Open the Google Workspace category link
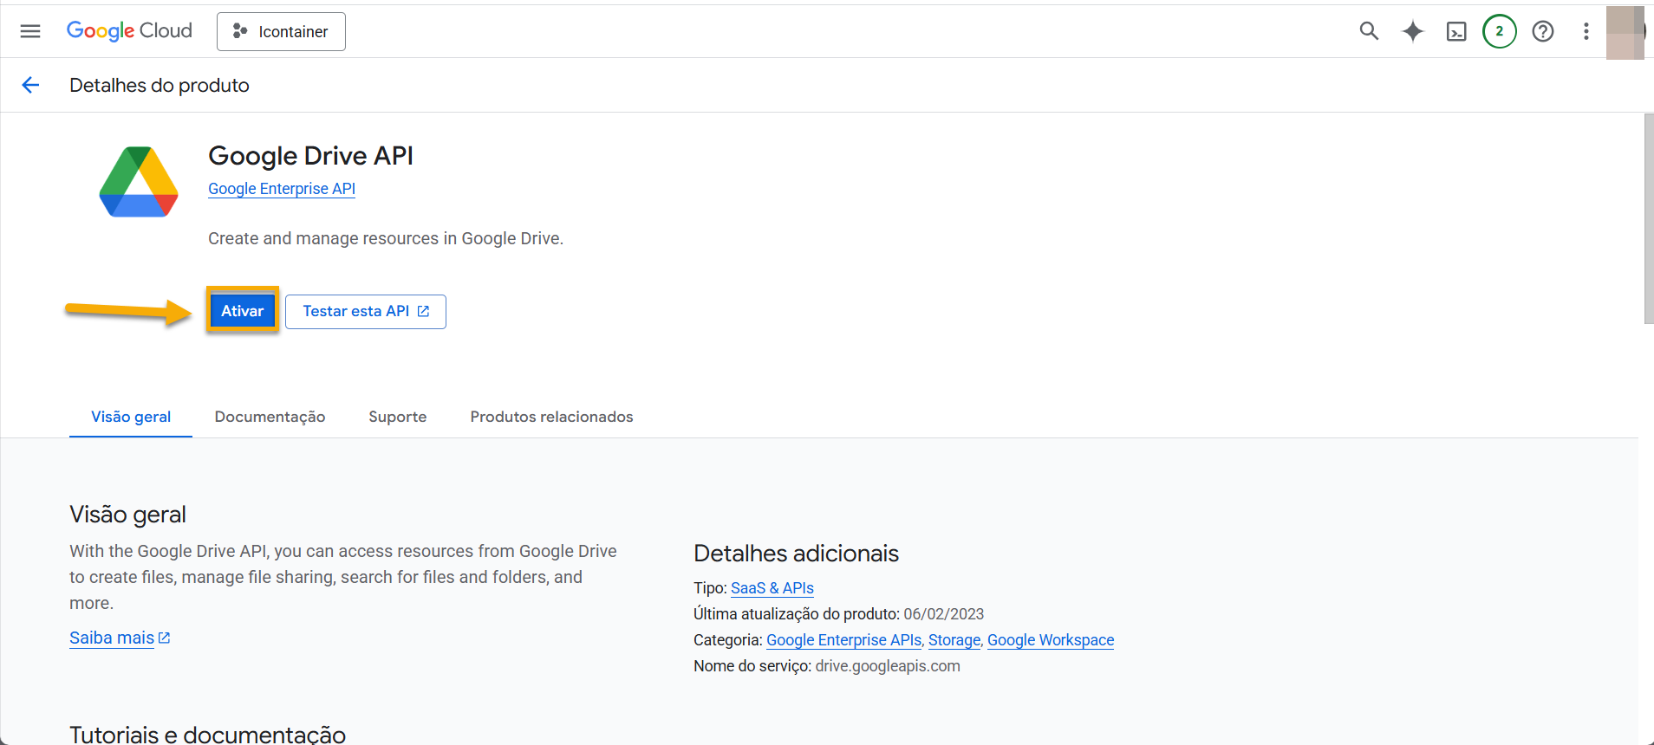Screen dimensions: 1654x745 click(x=1051, y=640)
